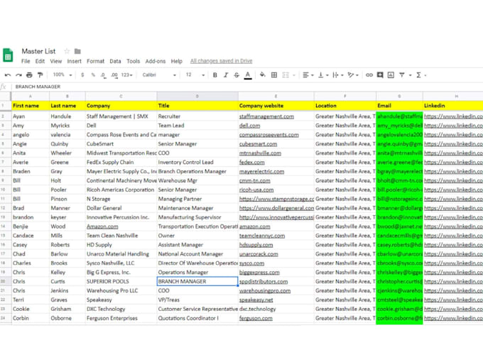Image resolution: width=483 pixels, height=362 pixels.
Task: Select column D header
Action: (197, 97)
